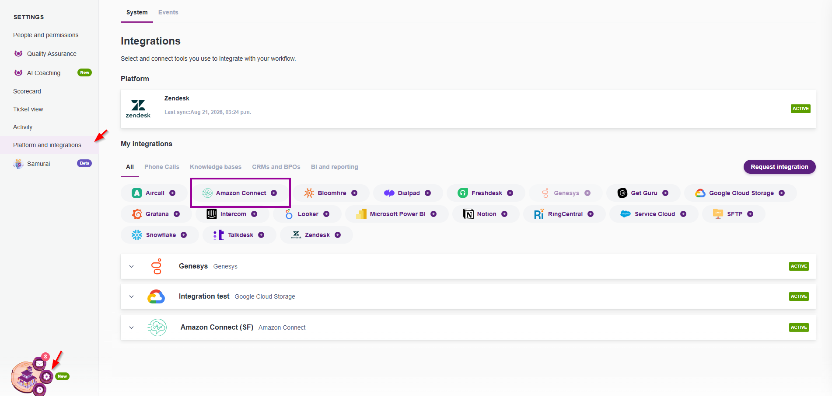Click the plus icon on the Notion chip
The height and width of the screenshot is (396, 832).
[504, 214]
